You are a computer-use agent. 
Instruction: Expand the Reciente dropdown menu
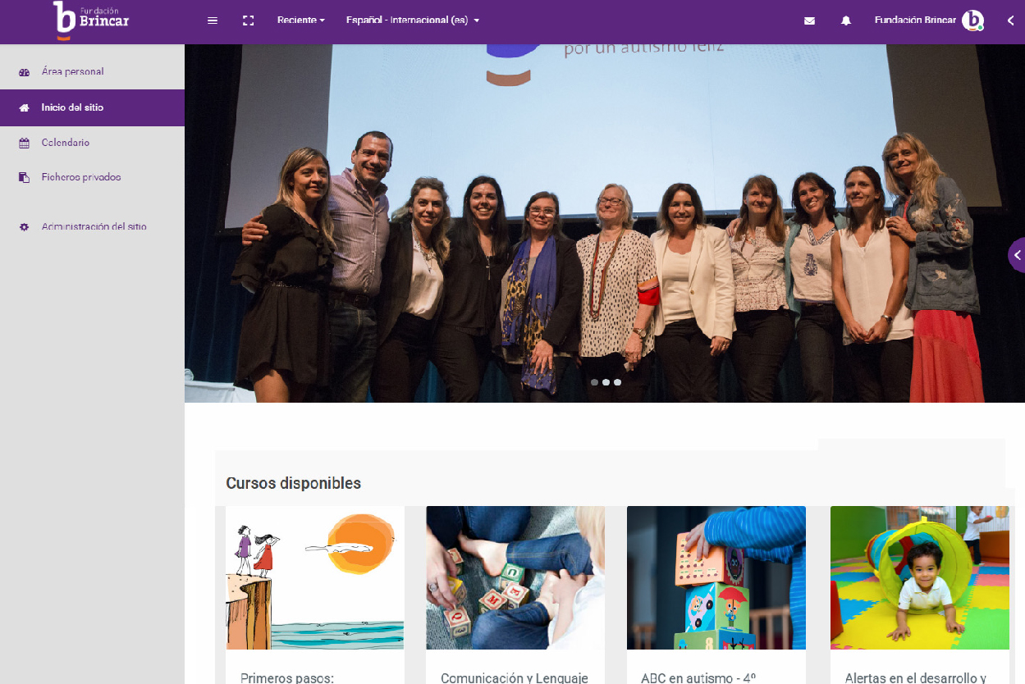point(300,21)
